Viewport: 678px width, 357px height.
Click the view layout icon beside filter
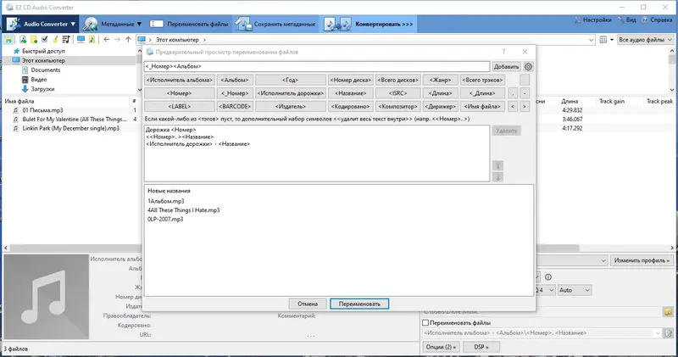(x=603, y=40)
